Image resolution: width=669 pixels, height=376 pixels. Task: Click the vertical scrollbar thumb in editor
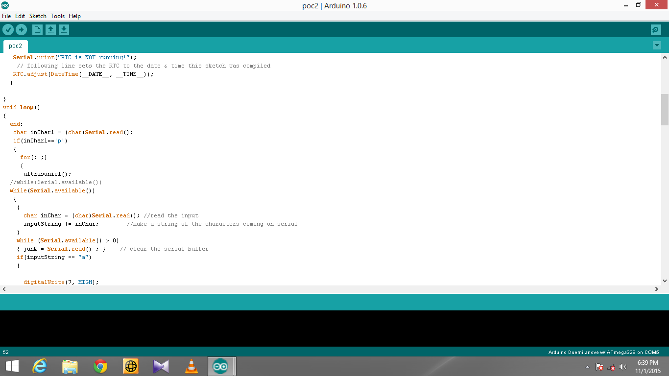tap(665, 110)
